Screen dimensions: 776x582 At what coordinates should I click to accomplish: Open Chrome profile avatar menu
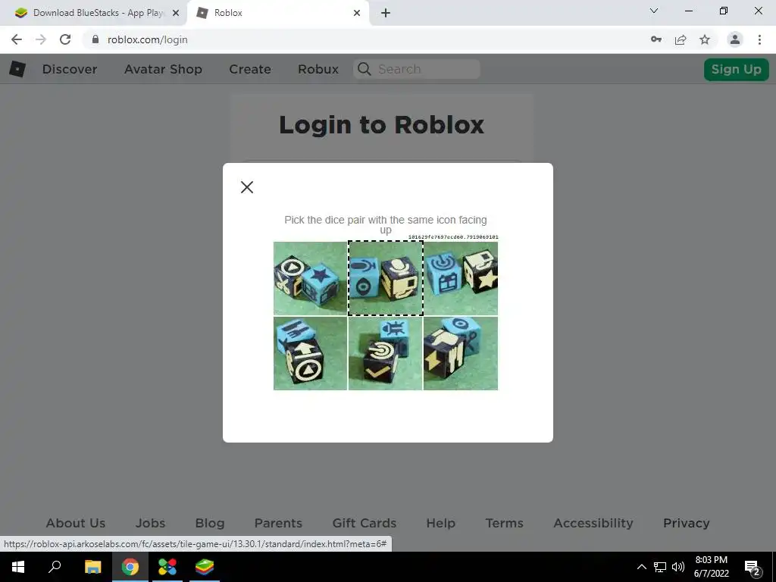[x=735, y=39]
